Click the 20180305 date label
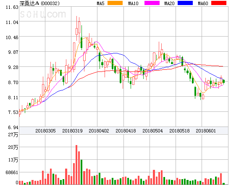252x185 pixels. click(45, 131)
